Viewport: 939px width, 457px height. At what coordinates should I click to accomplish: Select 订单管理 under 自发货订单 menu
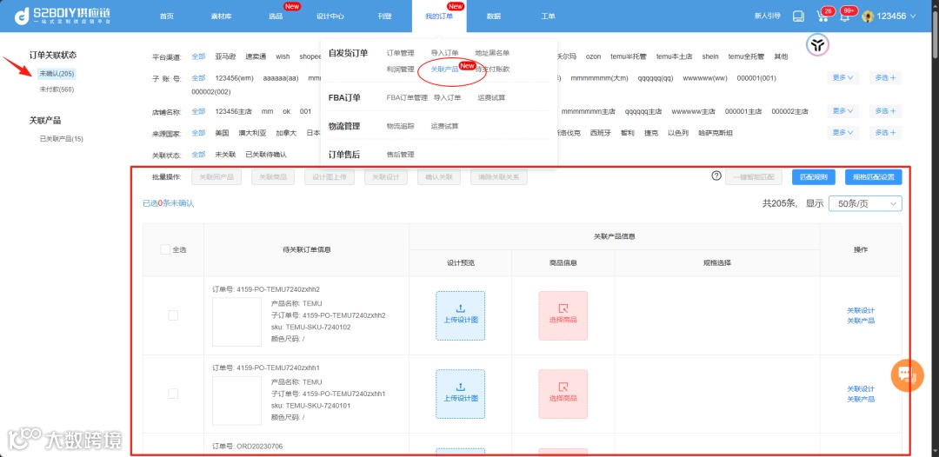click(400, 53)
